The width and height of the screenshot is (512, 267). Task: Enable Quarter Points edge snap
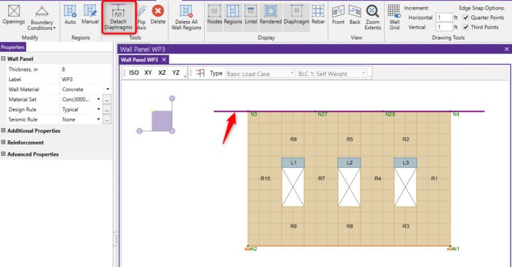(x=466, y=17)
